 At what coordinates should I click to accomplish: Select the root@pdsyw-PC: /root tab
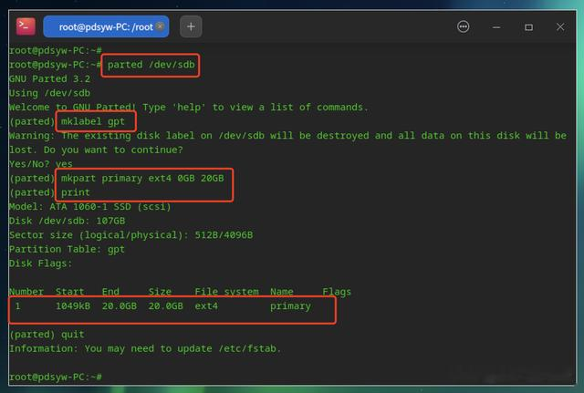coord(106,26)
